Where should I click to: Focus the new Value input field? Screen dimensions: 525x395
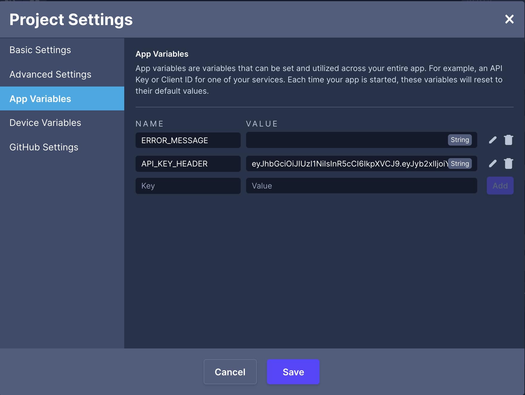click(x=361, y=186)
